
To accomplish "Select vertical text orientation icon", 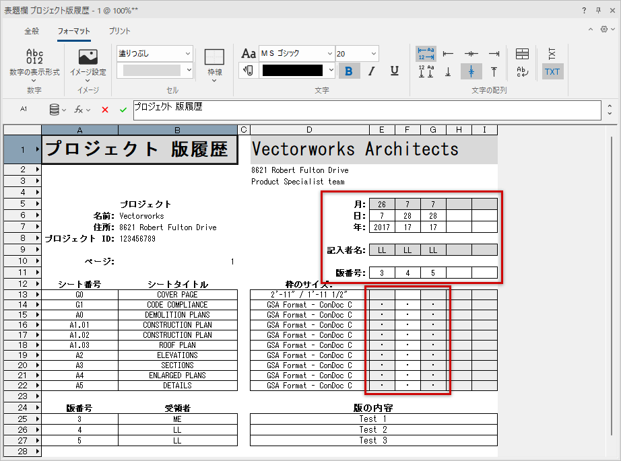I will click(x=552, y=54).
